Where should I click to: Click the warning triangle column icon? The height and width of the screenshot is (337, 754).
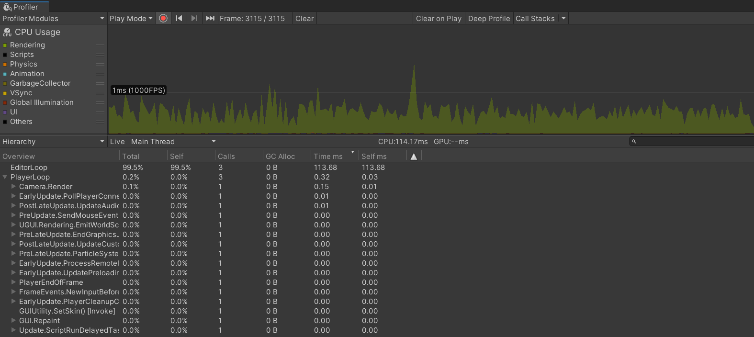(x=414, y=157)
